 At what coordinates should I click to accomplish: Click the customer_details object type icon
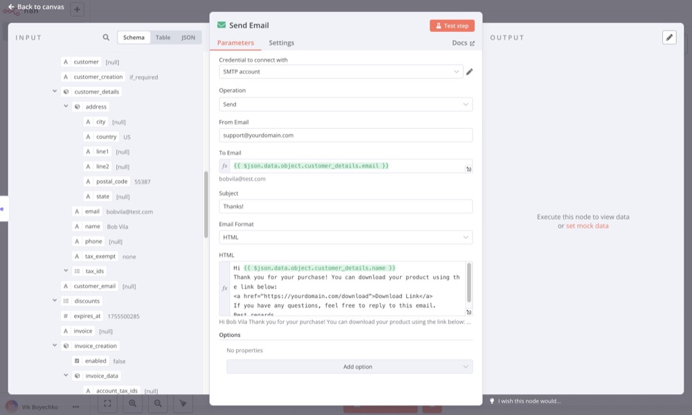pyautogui.click(x=66, y=92)
